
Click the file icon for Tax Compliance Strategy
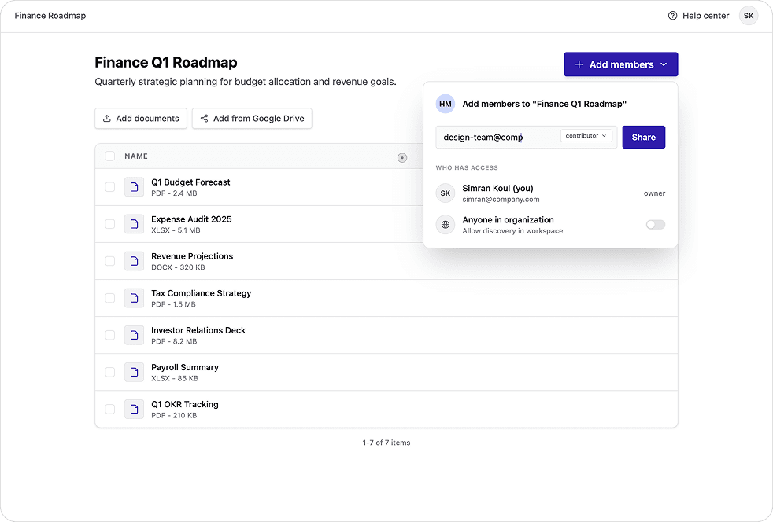click(134, 298)
